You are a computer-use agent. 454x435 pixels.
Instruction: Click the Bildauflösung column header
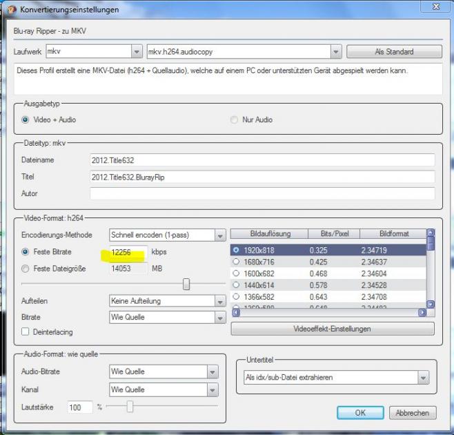(269, 233)
